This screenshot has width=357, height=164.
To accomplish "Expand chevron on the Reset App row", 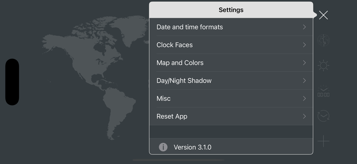I will coord(304,116).
